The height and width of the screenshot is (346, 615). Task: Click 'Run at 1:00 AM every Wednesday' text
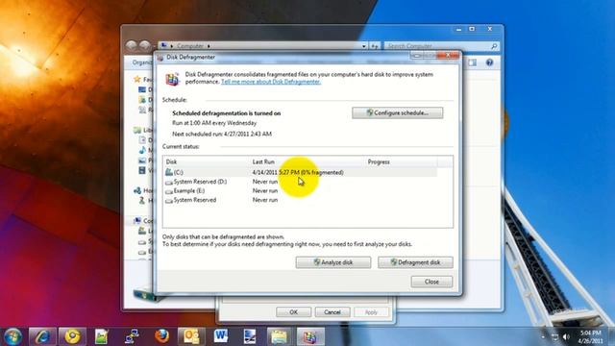click(x=214, y=123)
